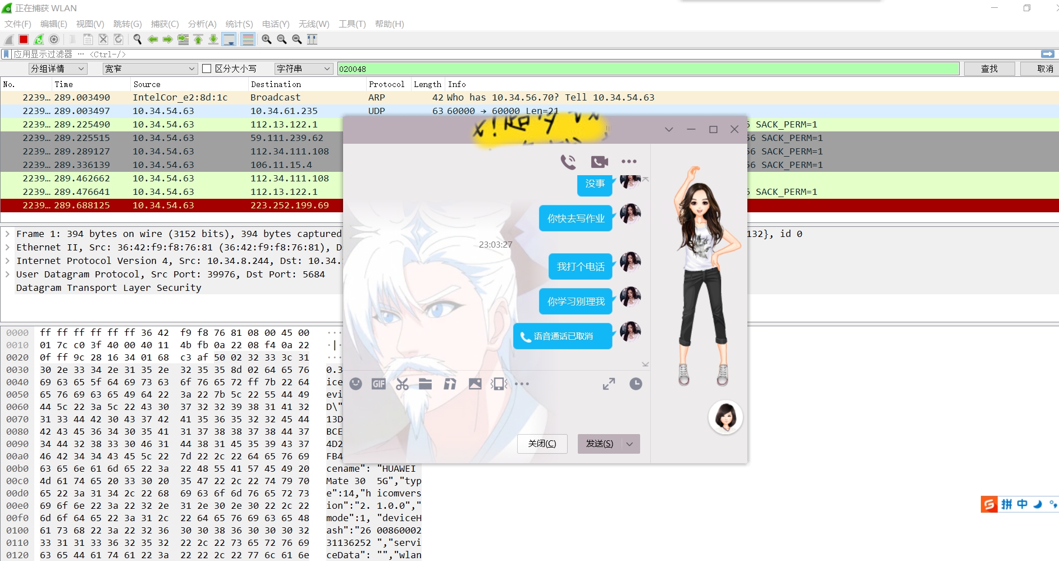This screenshot has width=1059, height=561.
Task: Open the 分组详情 search scope dropdown
Action: click(58, 69)
